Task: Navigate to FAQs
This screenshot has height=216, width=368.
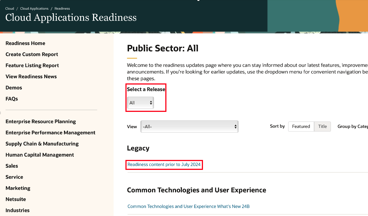Action: point(12,99)
